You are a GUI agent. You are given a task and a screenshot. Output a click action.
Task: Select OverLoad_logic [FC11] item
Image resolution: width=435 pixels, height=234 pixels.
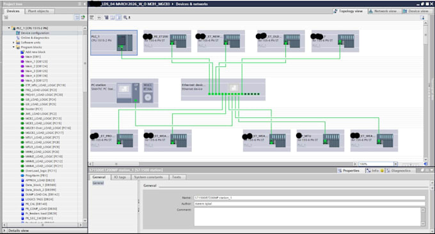(41, 171)
